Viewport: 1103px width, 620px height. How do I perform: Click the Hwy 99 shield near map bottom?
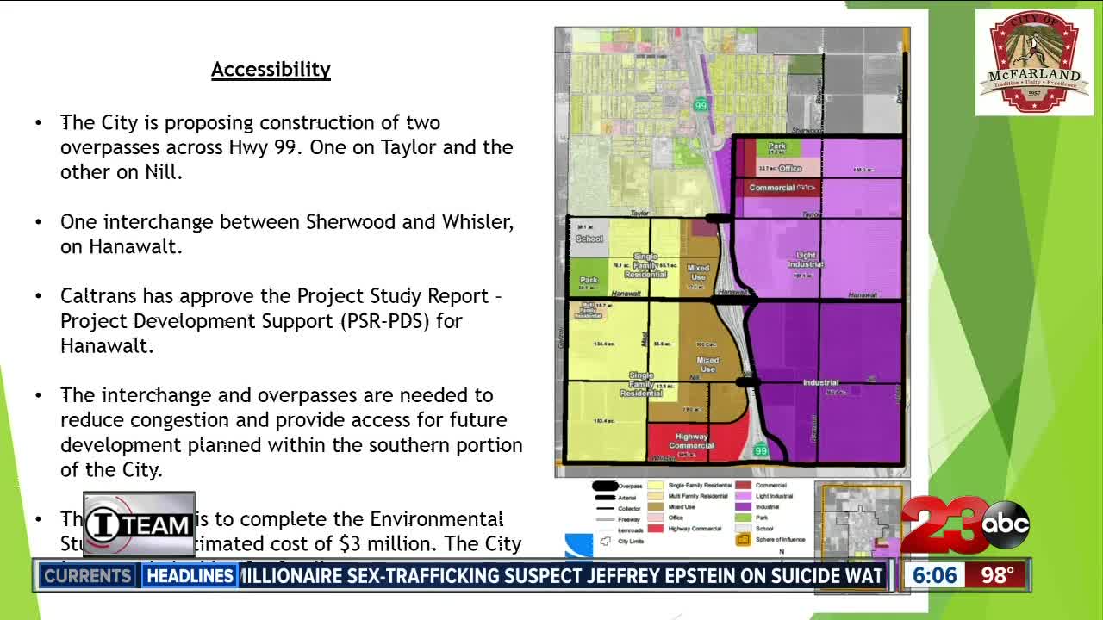tap(761, 449)
